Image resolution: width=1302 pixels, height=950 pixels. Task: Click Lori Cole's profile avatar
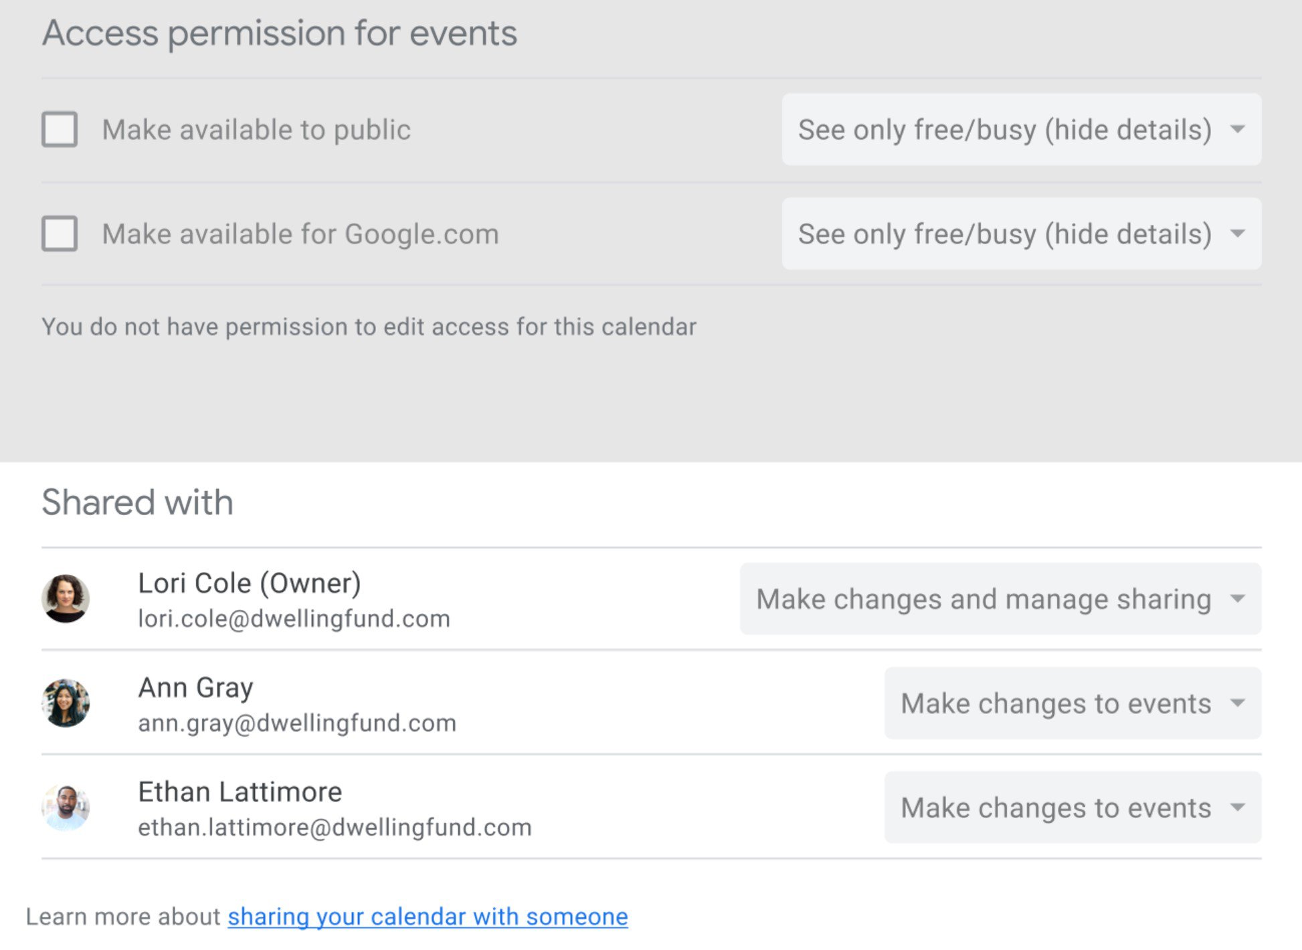pyautogui.click(x=66, y=598)
